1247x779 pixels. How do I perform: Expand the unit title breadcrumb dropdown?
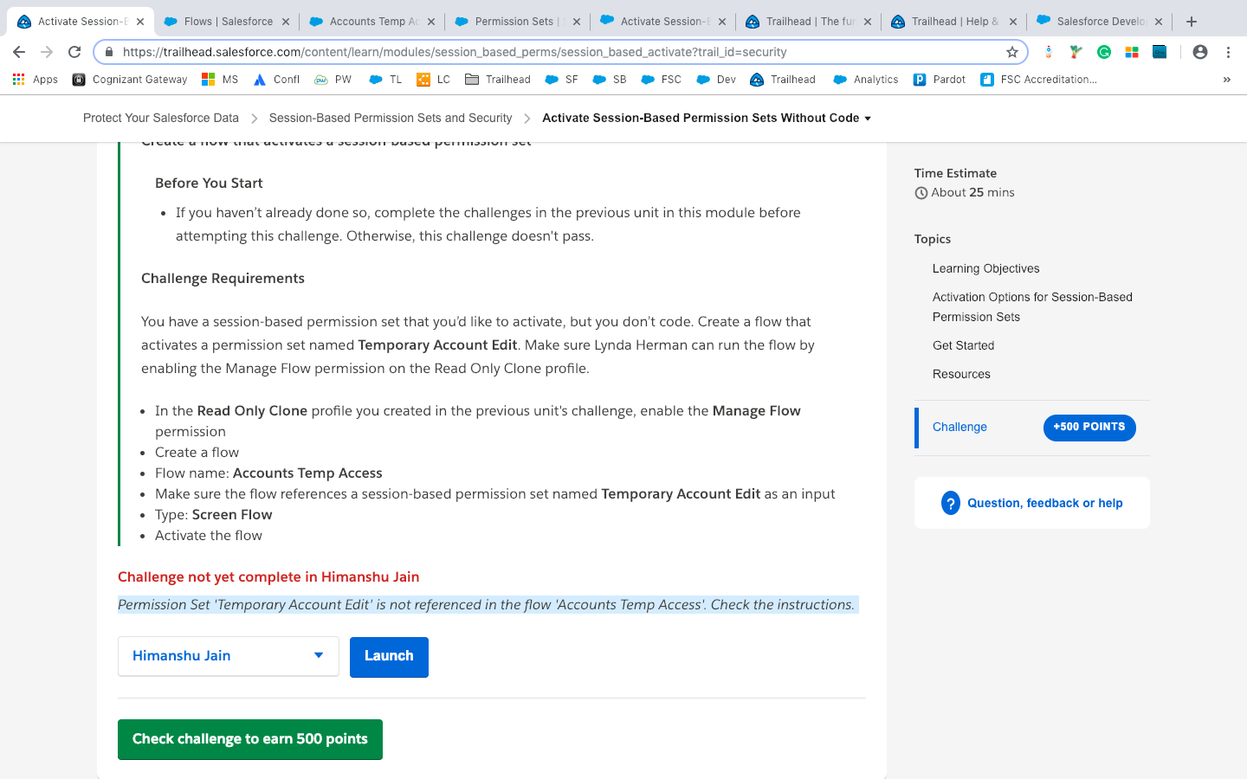pos(868,119)
